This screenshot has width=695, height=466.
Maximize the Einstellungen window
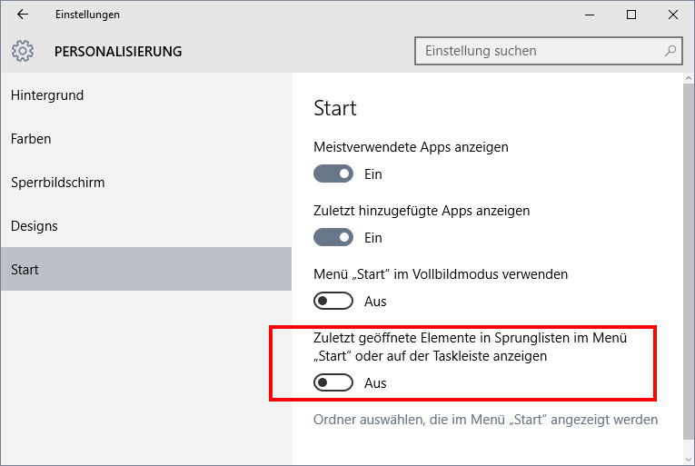(631, 15)
